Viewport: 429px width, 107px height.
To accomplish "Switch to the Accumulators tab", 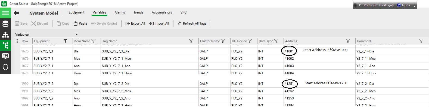I will coord(162,12).
